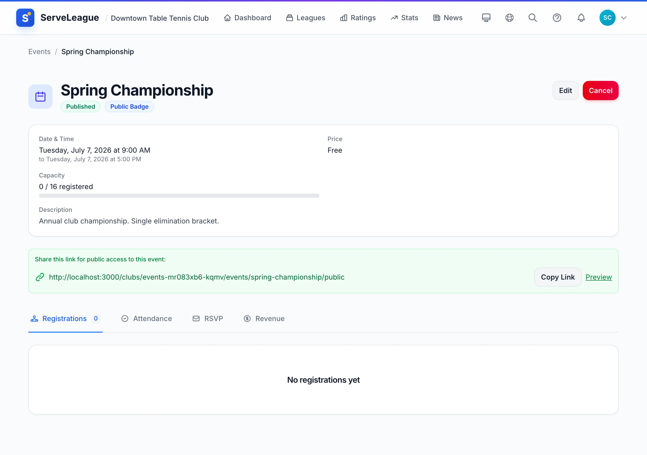Click the Registrations count badge 0

[96, 318]
